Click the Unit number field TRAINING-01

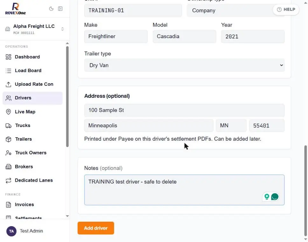tap(133, 10)
